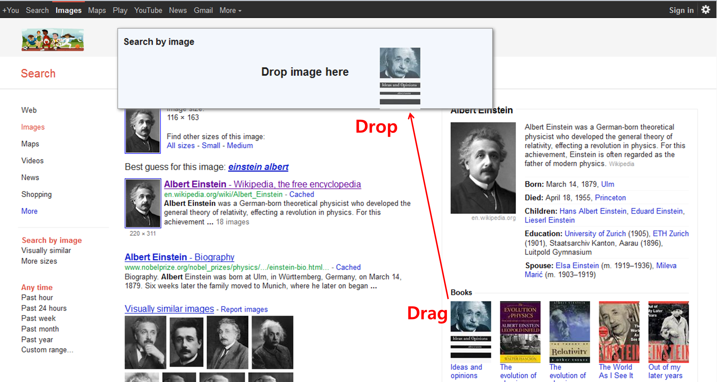717x382 pixels.
Task: Click the large Einstein knowledge panel photo
Action: pyautogui.click(x=483, y=168)
